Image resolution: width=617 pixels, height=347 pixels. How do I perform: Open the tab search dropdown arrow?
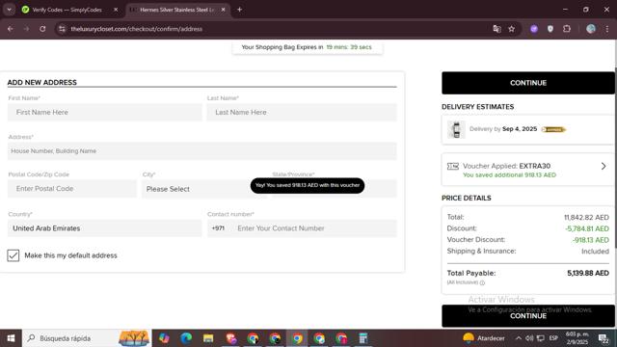9,10
